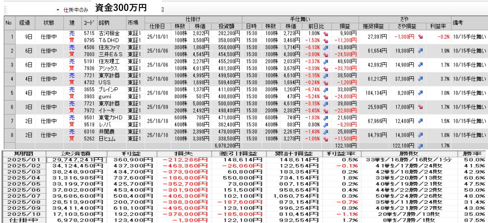The width and height of the screenshot is (488, 223).
Task: Click the red arrow next to 1.00% change
Action: (325, 33)
